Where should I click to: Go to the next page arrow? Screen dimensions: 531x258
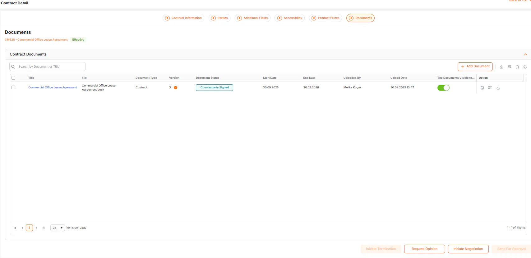36,228
